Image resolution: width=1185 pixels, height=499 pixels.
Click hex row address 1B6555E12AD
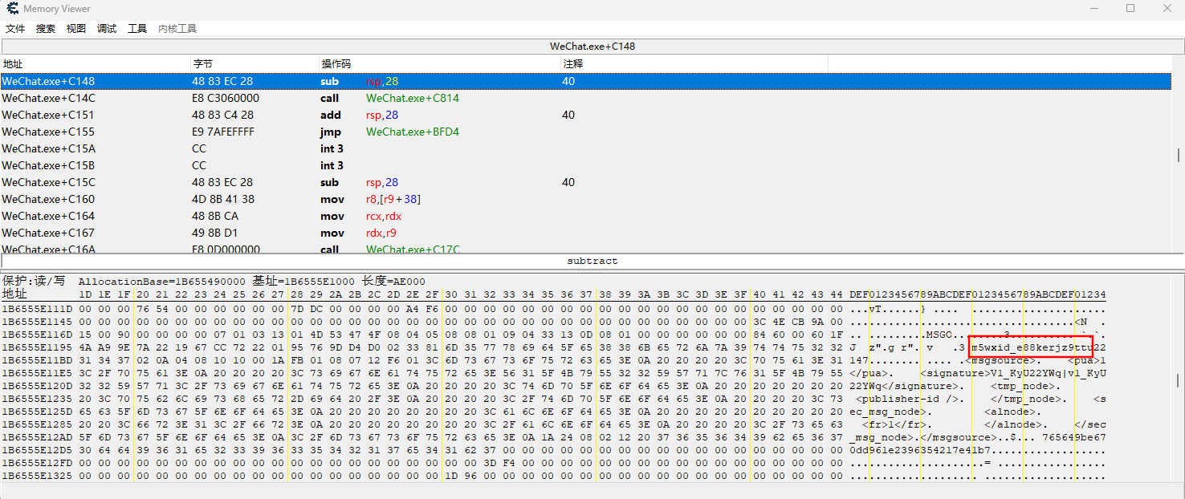tap(37, 437)
